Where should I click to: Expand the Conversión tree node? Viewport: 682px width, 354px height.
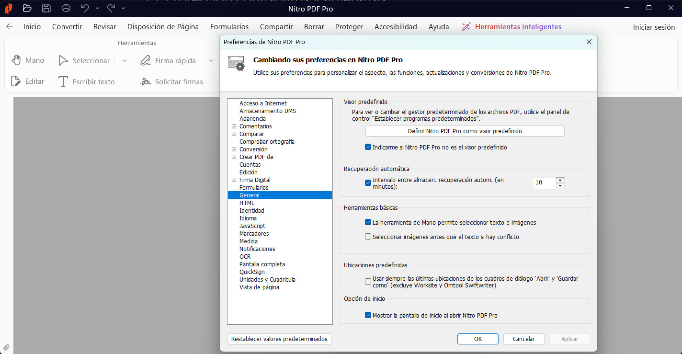pyautogui.click(x=234, y=149)
